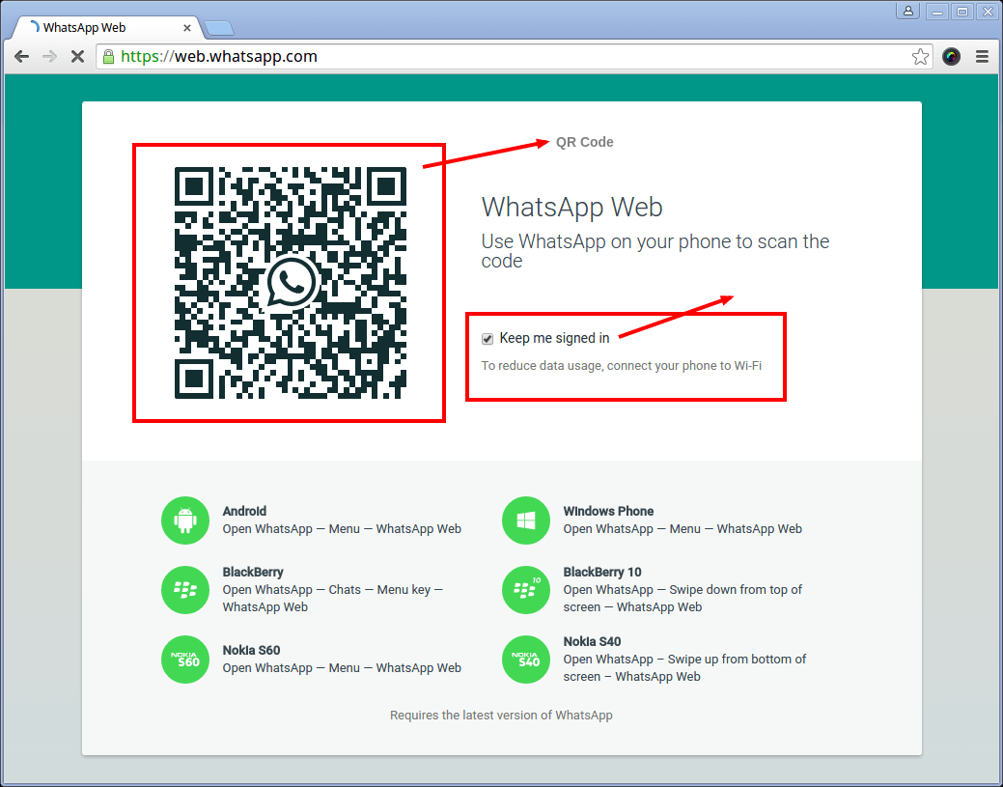The width and height of the screenshot is (1003, 787).
Task: Click the browser back arrow
Action: coord(22,56)
